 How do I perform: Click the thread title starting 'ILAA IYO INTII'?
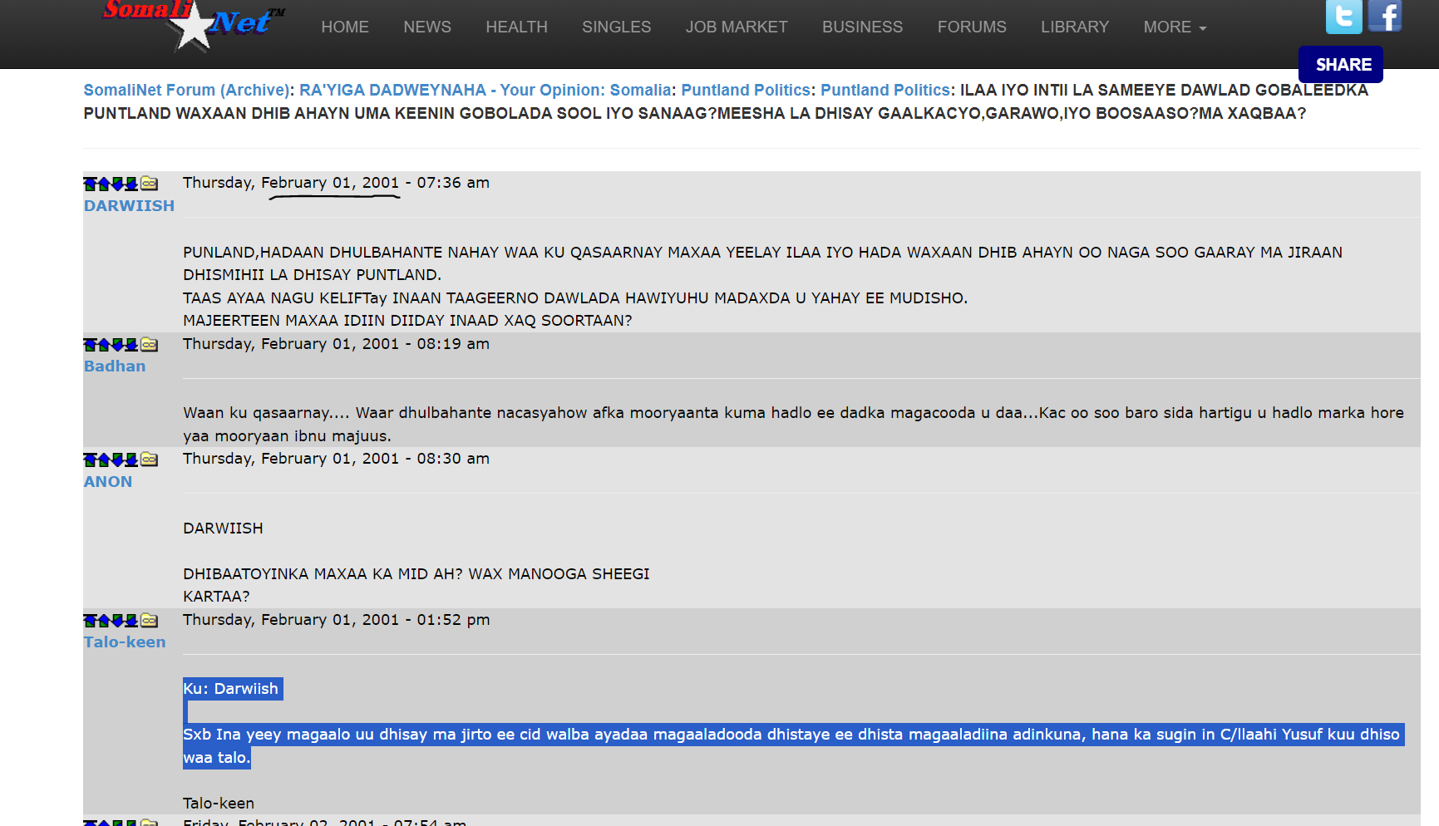point(726,102)
